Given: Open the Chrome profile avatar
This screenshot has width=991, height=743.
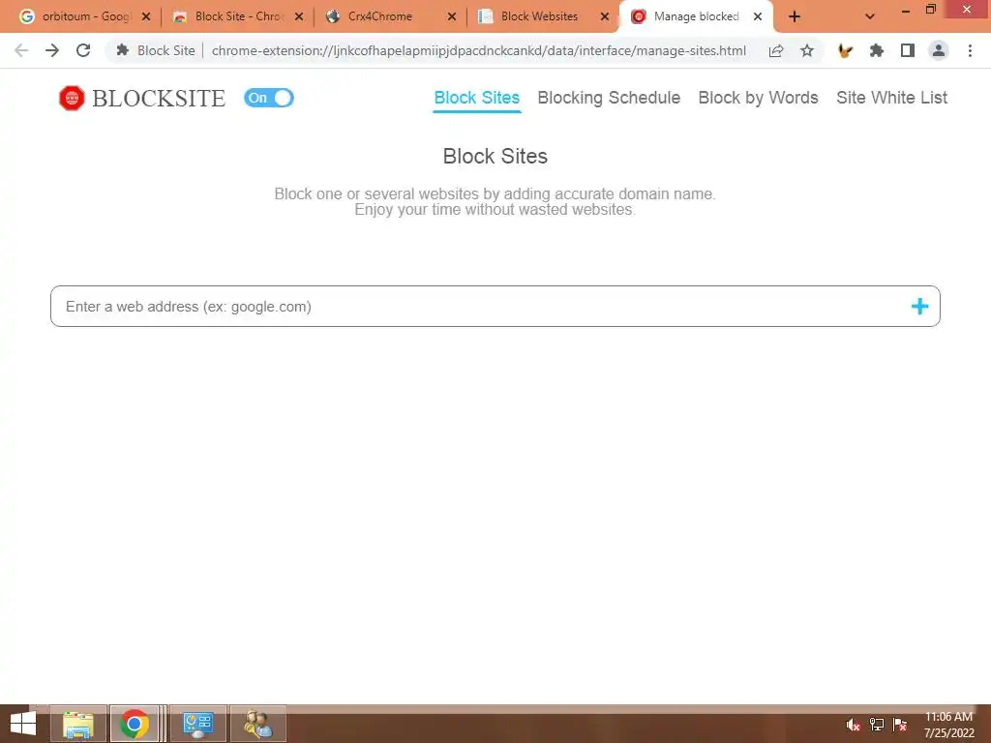Looking at the screenshot, I should 939,50.
